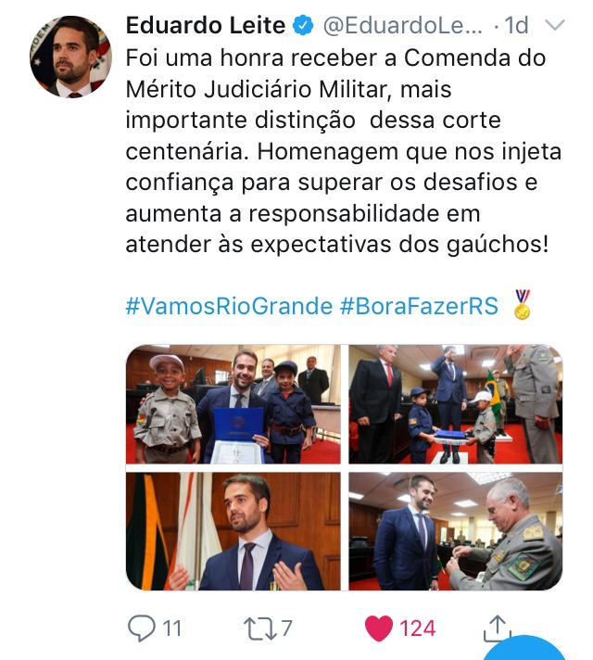The height and width of the screenshot is (660, 593).
Task: Unlike the tweet via red heart icon
Action: coord(378,628)
